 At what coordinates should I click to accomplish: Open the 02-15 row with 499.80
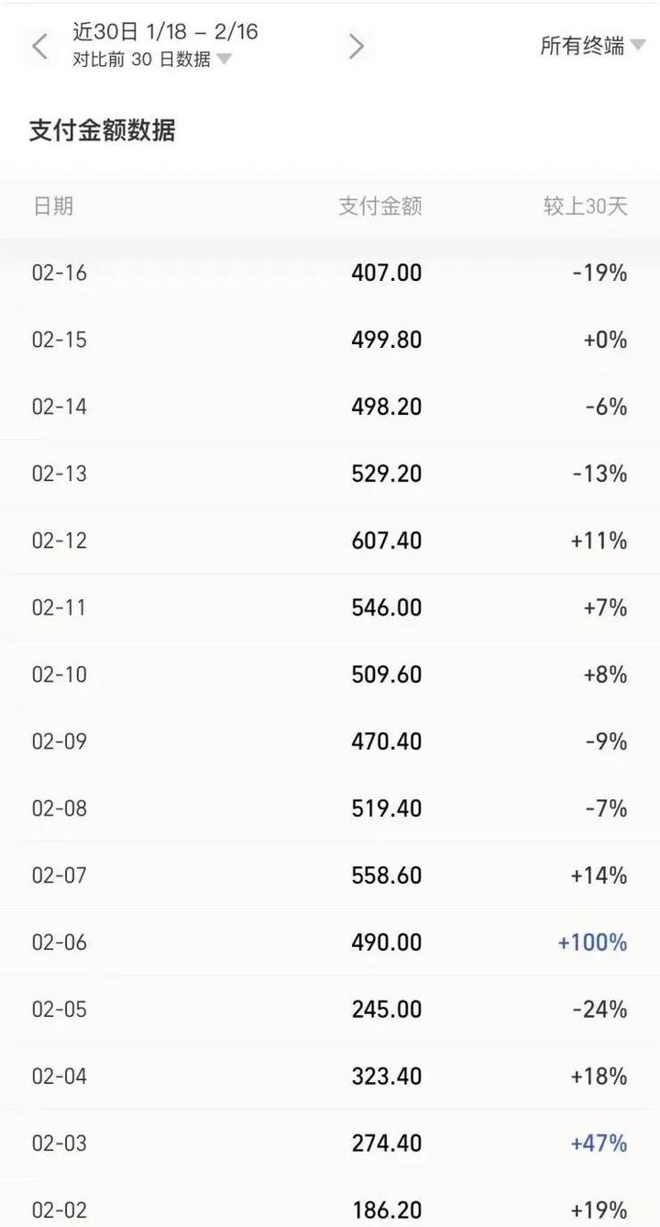click(x=330, y=340)
